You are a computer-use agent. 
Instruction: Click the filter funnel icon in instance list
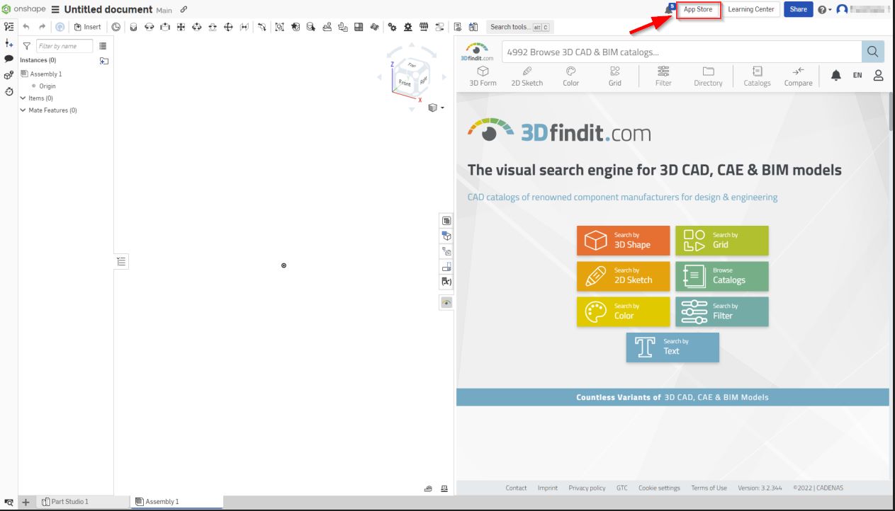click(27, 46)
